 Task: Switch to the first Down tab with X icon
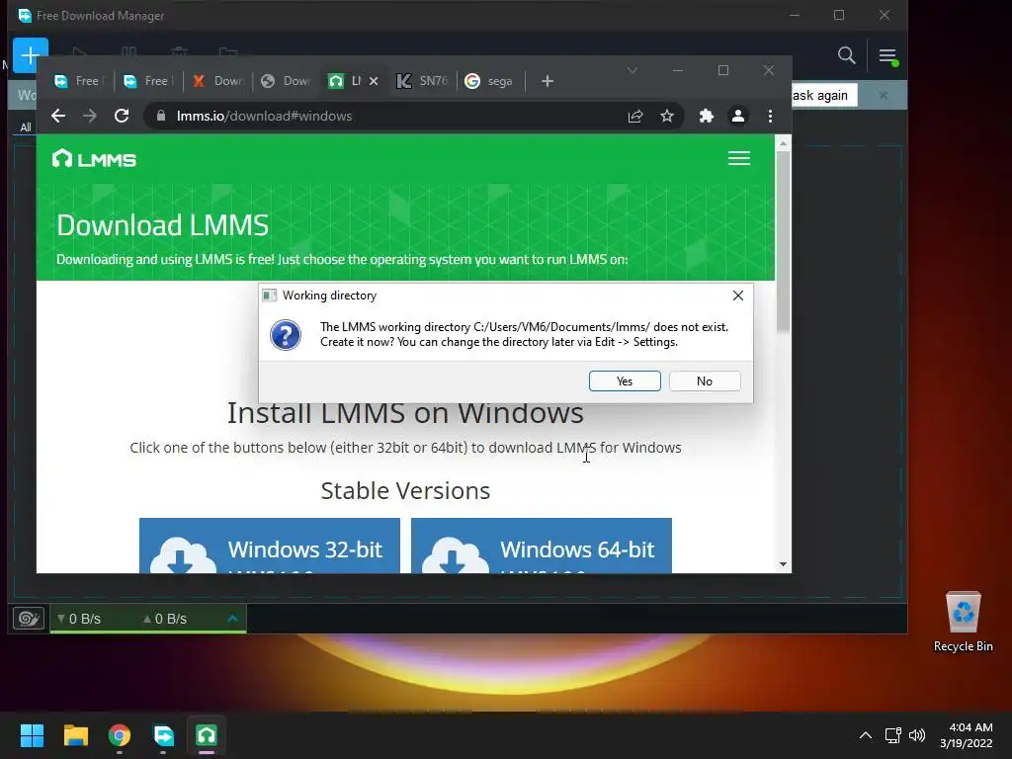[x=218, y=81]
